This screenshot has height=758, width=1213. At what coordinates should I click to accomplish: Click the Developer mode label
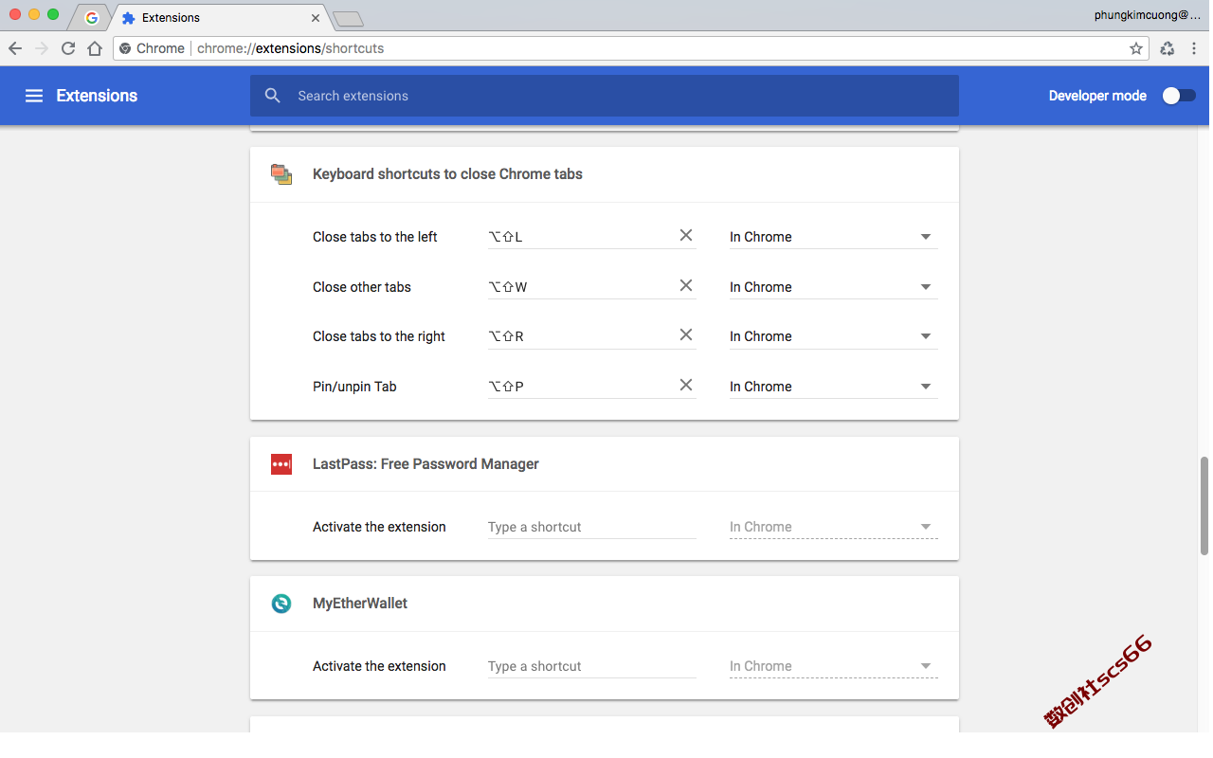(x=1097, y=96)
